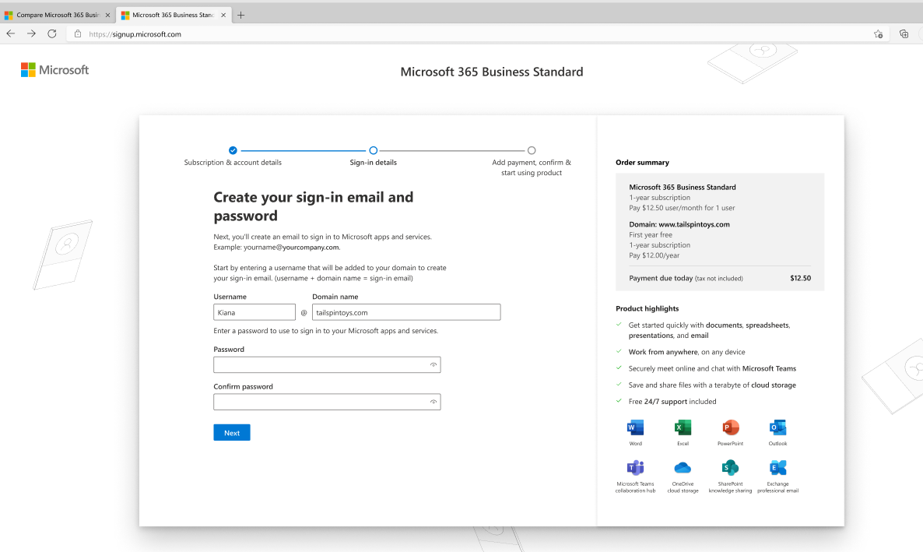Go back with browser back arrow

point(11,33)
